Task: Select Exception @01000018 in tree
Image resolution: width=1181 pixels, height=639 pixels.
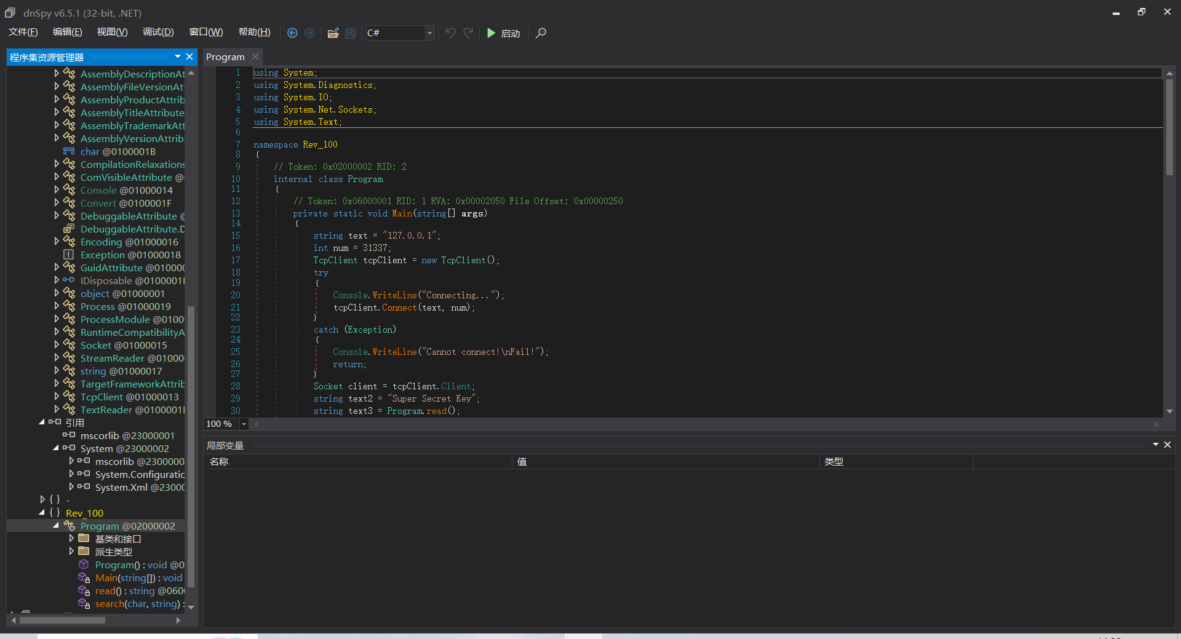Action: [130, 255]
